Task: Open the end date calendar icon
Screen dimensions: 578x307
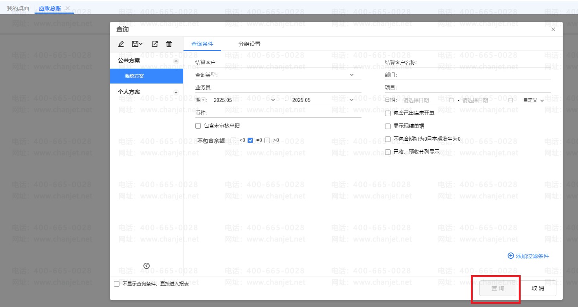Action: pyautogui.click(x=510, y=100)
